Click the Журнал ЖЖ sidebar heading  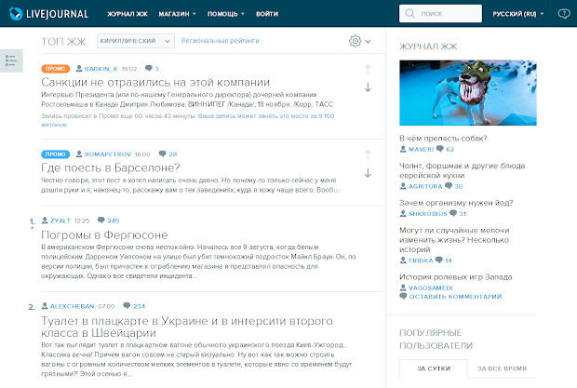[428, 47]
